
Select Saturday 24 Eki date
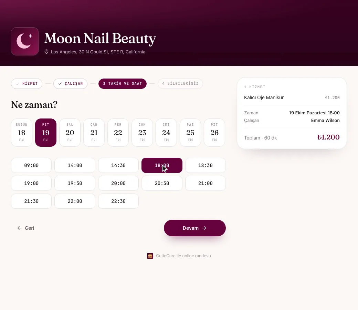pos(166,133)
